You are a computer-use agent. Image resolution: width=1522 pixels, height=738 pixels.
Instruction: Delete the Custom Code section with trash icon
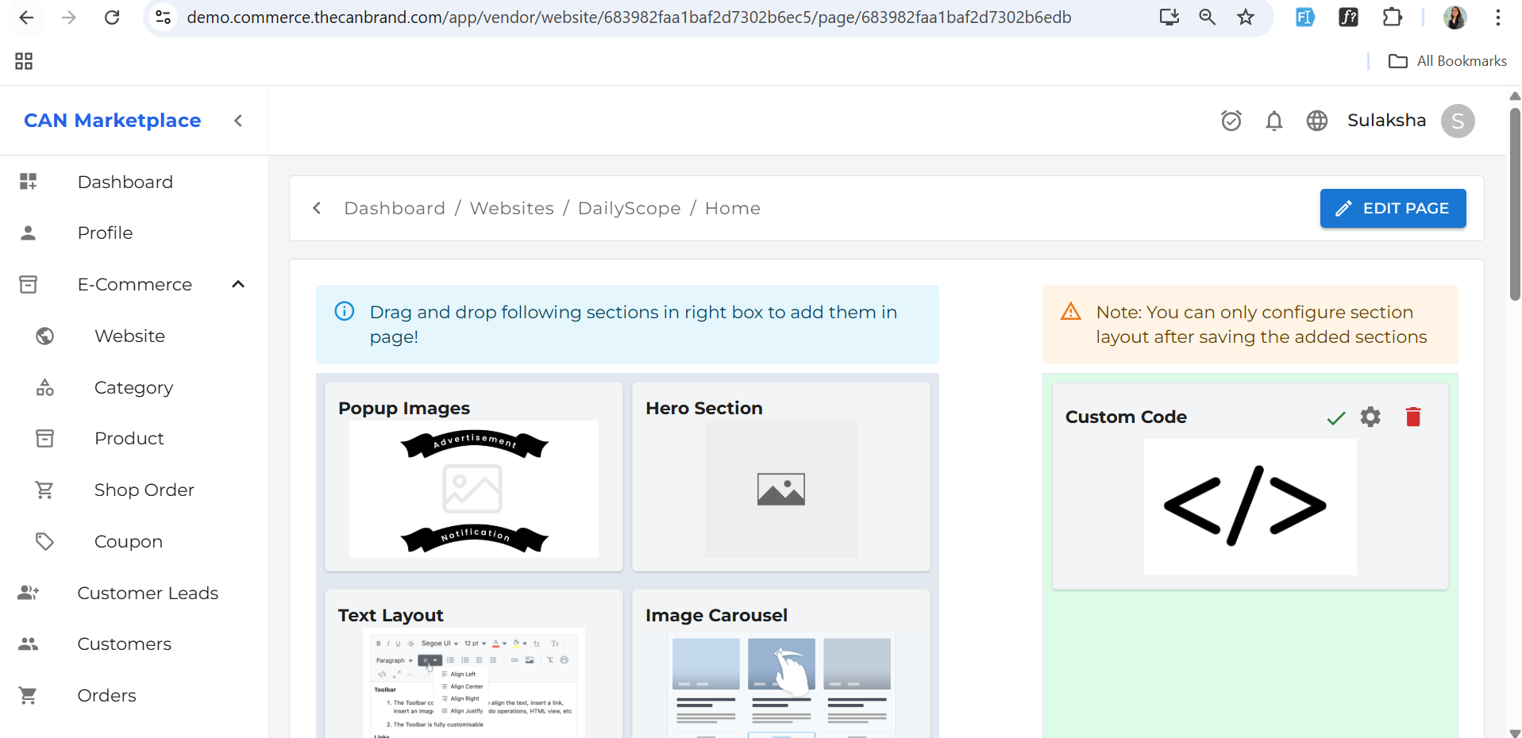click(1412, 417)
